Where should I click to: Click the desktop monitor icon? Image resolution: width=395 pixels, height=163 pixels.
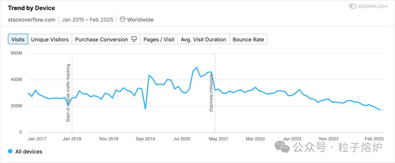coord(134,39)
